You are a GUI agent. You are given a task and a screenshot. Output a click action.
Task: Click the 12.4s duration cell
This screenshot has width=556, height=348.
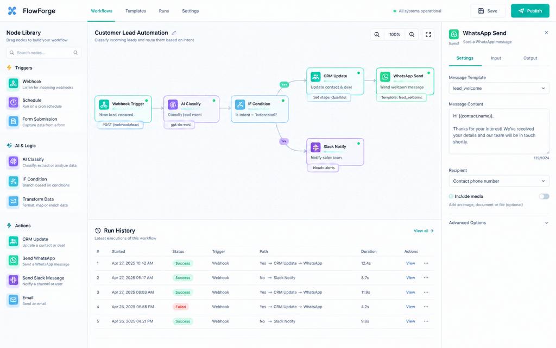[366, 263]
